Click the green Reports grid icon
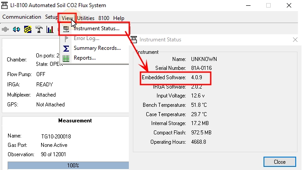 66,58
